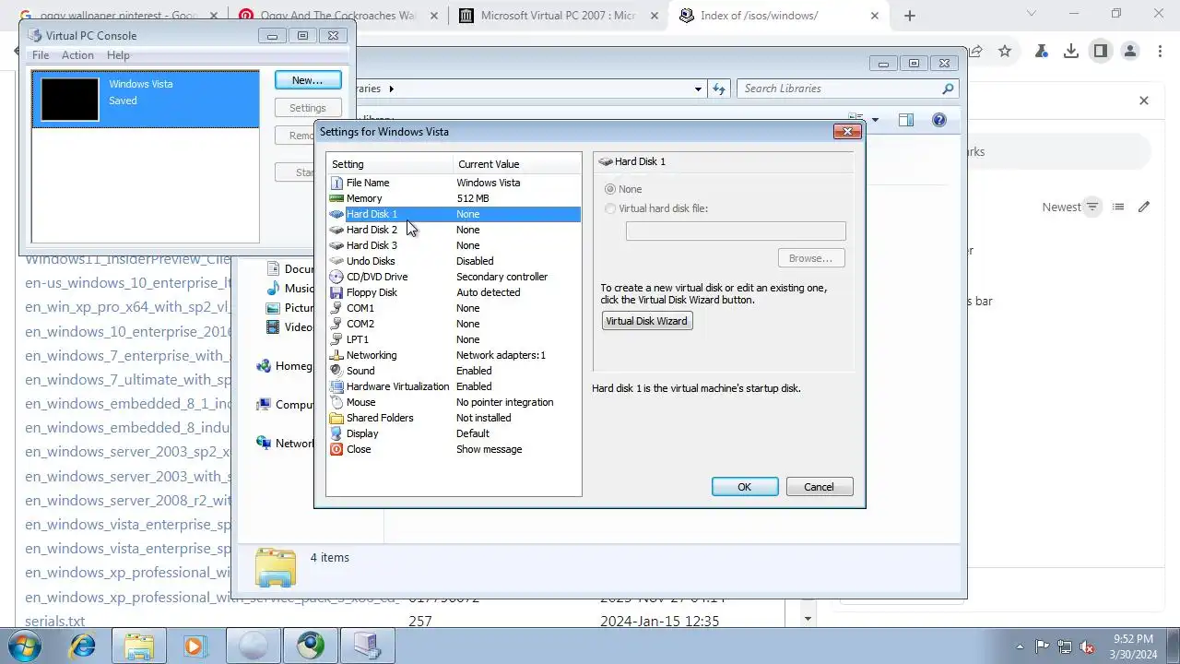The image size is (1180, 664).
Task: Select the COM2 port icon
Action: (336, 324)
